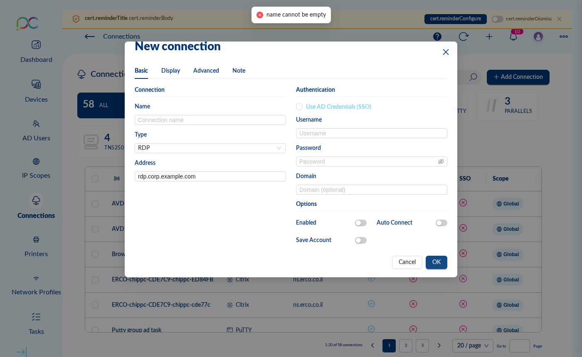Check Use AD Credentials (SSO)
The width and height of the screenshot is (582, 357).
point(299,107)
